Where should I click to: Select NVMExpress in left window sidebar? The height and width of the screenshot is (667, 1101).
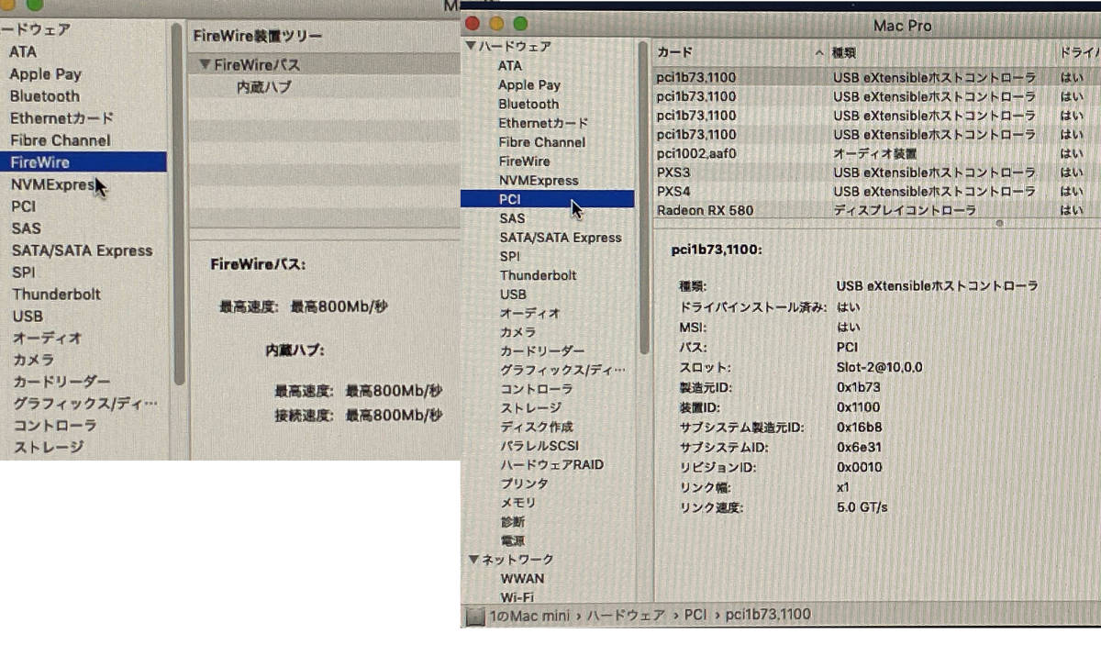tap(53, 184)
